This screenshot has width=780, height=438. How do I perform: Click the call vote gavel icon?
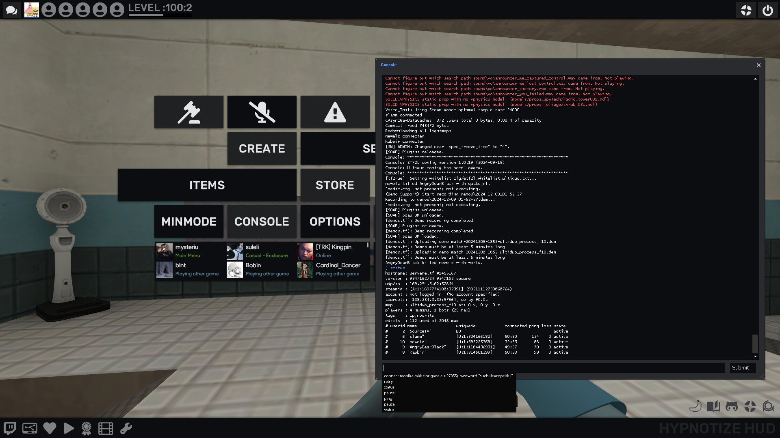click(189, 112)
